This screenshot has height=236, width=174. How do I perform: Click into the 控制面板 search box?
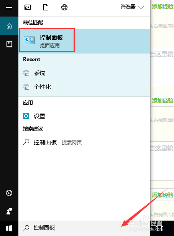point(84,228)
